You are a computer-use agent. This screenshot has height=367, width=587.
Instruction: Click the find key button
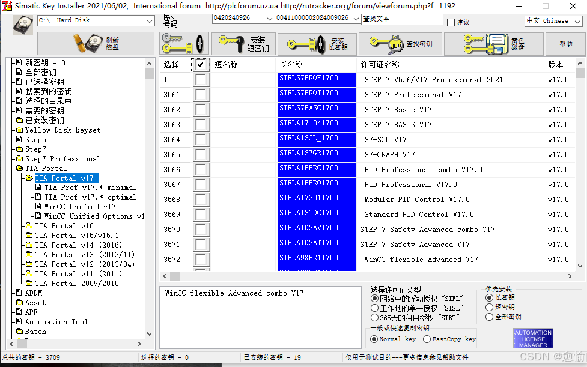[400, 43]
